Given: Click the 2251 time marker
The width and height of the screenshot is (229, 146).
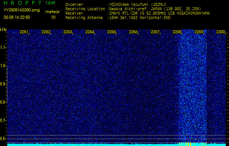Looking at the screenshot, I should coord(24,32).
